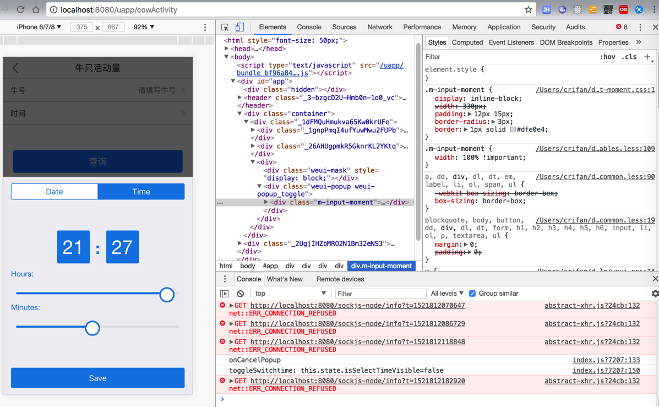Collapse the body element node

click(226, 57)
